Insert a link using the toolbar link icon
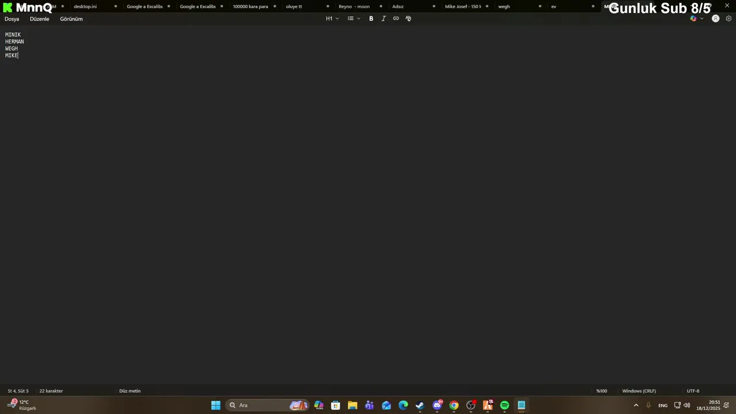Screen dimensions: 736x414 click(x=396, y=18)
